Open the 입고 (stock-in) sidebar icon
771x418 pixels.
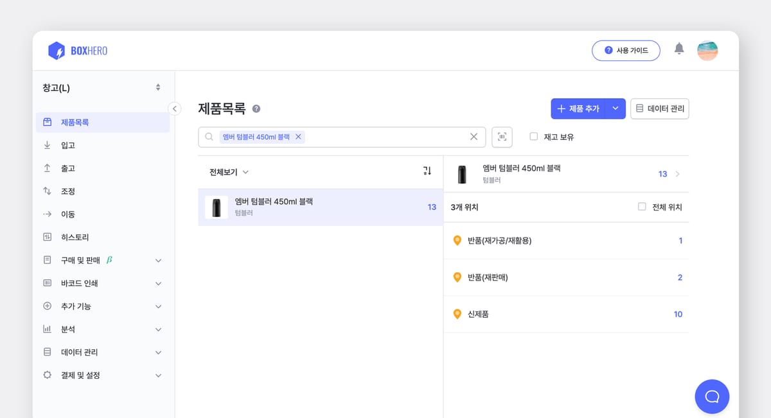pyautogui.click(x=47, y=145)
